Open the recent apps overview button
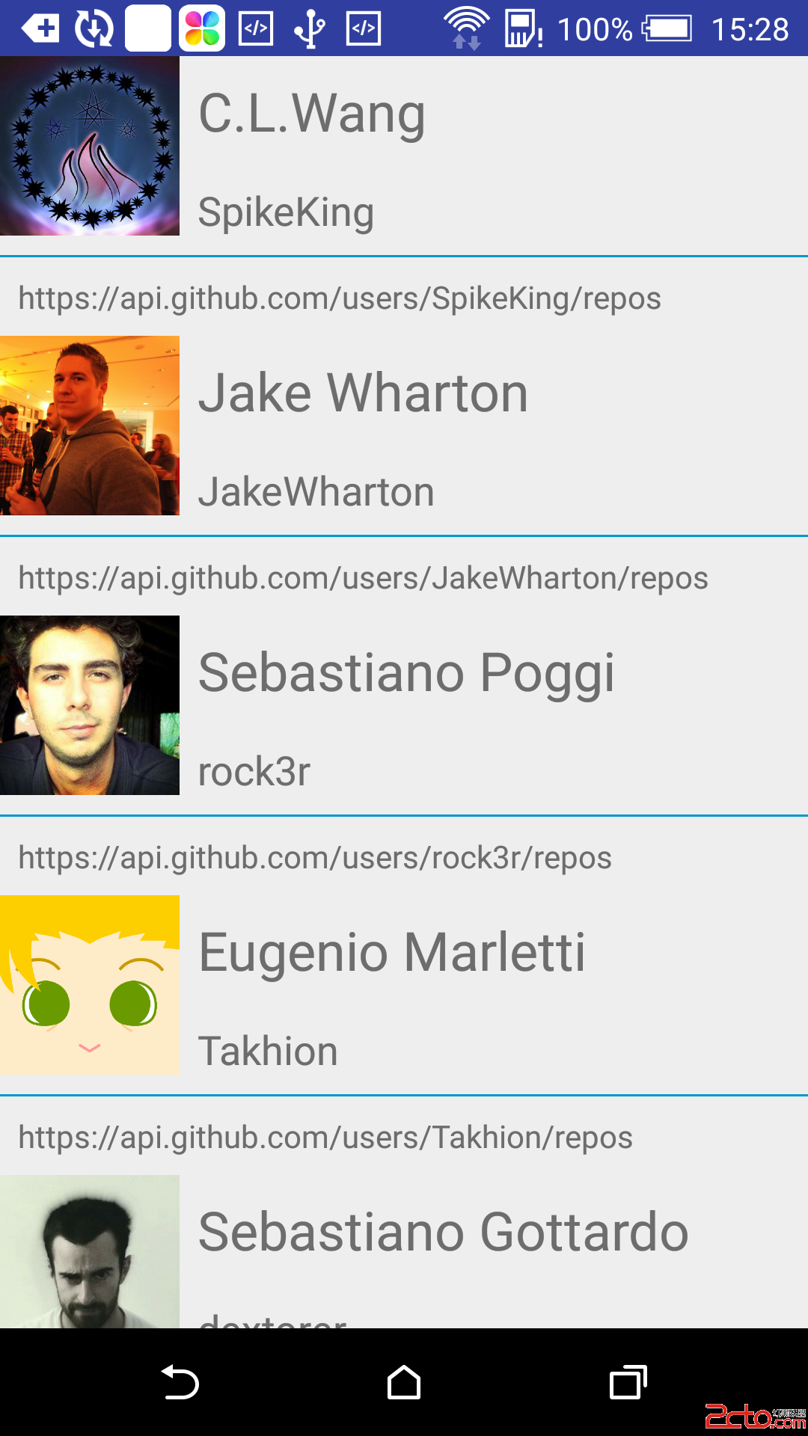The width and height of the screenshot is (808, 1436). coord(628,1382)
